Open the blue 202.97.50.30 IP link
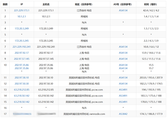 pyautogui.click(x=21, y=84)
